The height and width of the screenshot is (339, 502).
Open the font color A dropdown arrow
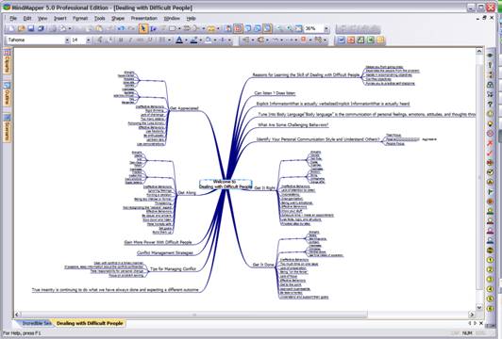(x=186, y=40)
